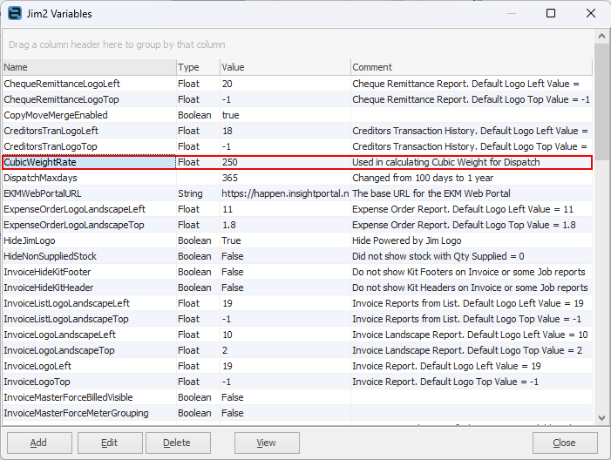Click the Add button
The image size is (611, 460).
click(39, 443)
